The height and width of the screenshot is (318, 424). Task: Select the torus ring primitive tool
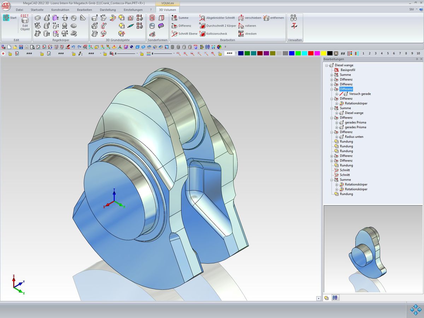point(73,26)
